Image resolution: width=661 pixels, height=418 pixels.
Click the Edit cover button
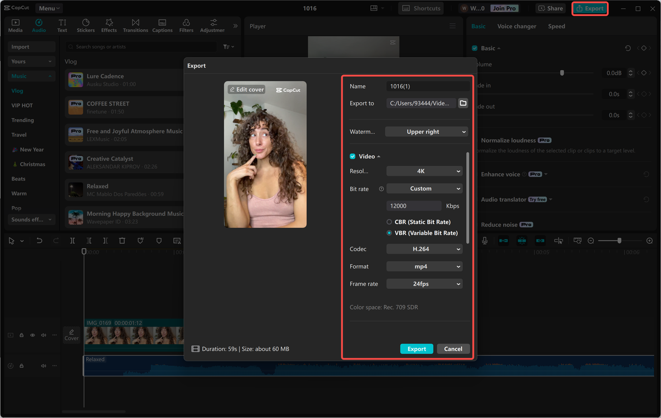pos(246,89)
